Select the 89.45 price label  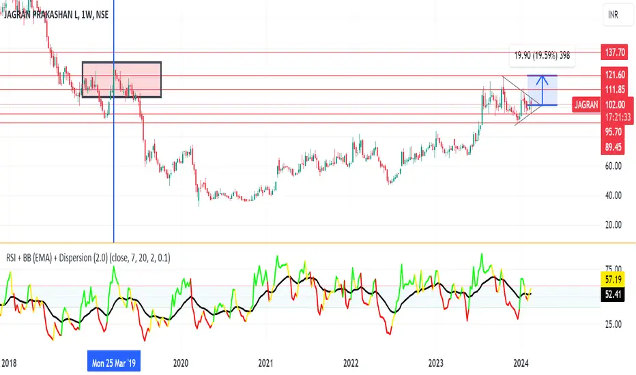click(613, 147)
